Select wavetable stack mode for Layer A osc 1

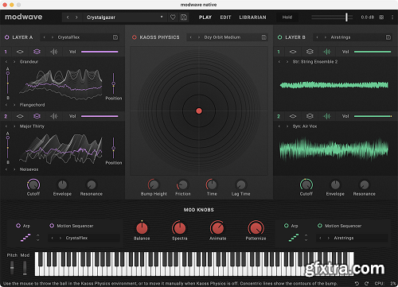tap(37, 52)
